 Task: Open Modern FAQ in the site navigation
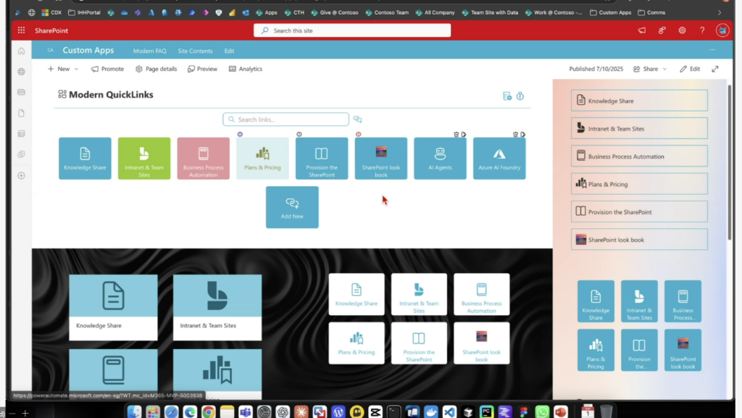point(149,51)
